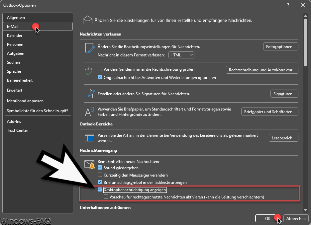The height and width of the screenshot is (225, 311).
Task: Click the 'Abbrechen' button
Action: coord(296,218)
